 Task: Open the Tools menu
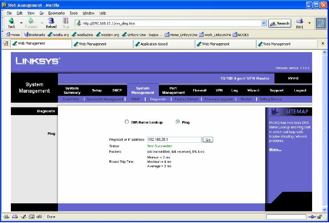[74, 13]
